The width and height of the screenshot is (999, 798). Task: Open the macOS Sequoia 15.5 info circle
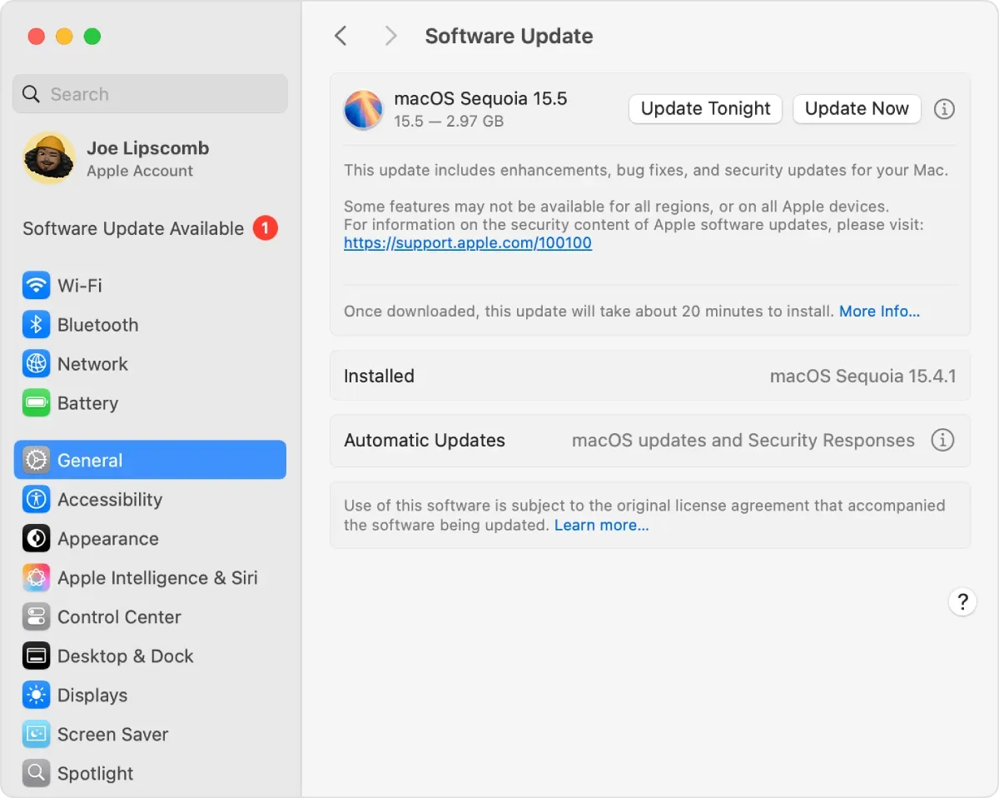coord(944,108)
